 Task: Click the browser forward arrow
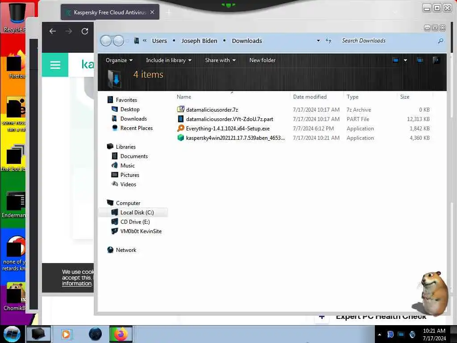pyautogui.click(x=68, y=31)
